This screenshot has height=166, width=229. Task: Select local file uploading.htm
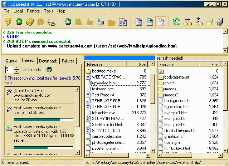pyautogui.click(x=118, y=83)
